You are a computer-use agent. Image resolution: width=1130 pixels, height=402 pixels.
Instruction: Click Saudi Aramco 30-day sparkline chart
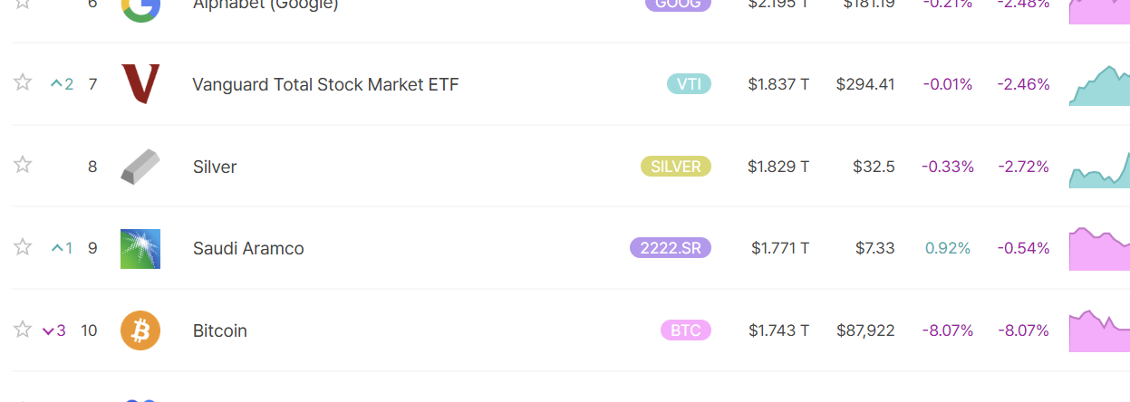pyautogui.click(x=1099, y=249)
